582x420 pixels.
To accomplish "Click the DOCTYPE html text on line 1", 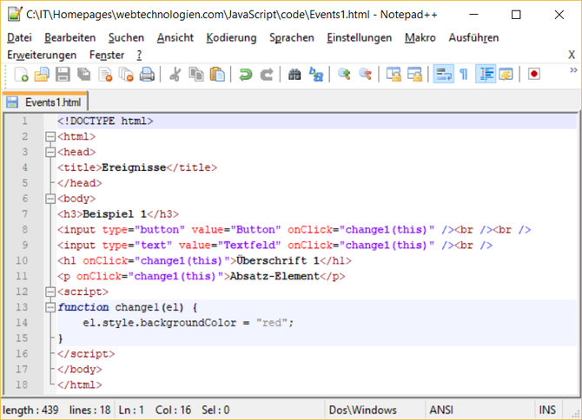I will pyautogui.click(x=105, y=121).
